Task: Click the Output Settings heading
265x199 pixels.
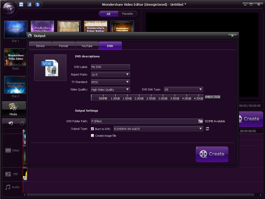Action: pyautogui.click(x=87, y=110)
